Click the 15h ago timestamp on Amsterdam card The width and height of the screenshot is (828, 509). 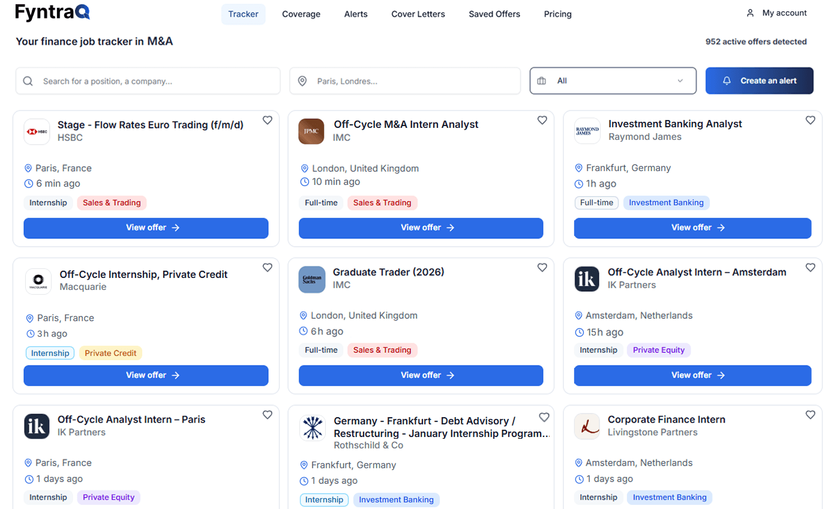click(605, 333)
